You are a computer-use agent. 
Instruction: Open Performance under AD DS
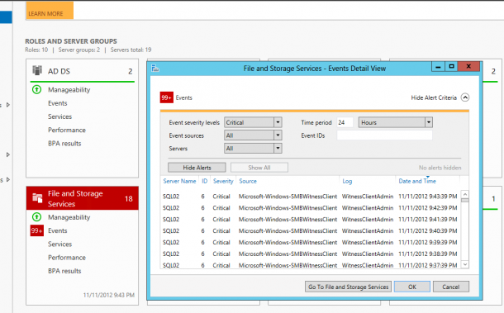tap(67, 130)
